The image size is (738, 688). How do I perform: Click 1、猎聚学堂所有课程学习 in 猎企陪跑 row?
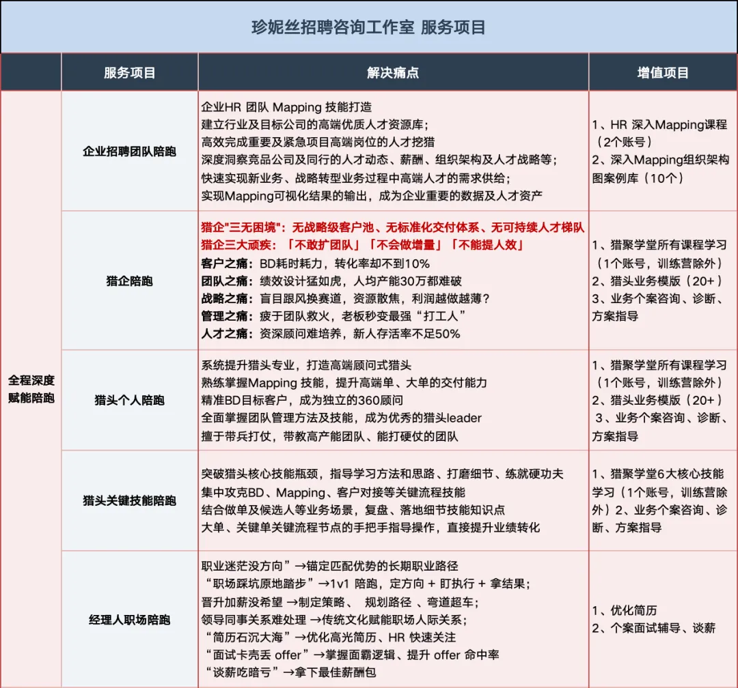[659, 245]
